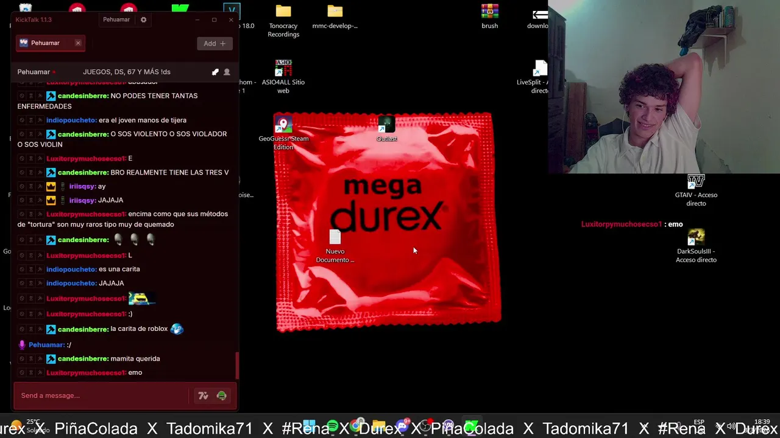This screenshot has width=780, height=438.
Task: Select GTAIV Acceso directo desktop shortcut
Action: (x=696, y=190)
